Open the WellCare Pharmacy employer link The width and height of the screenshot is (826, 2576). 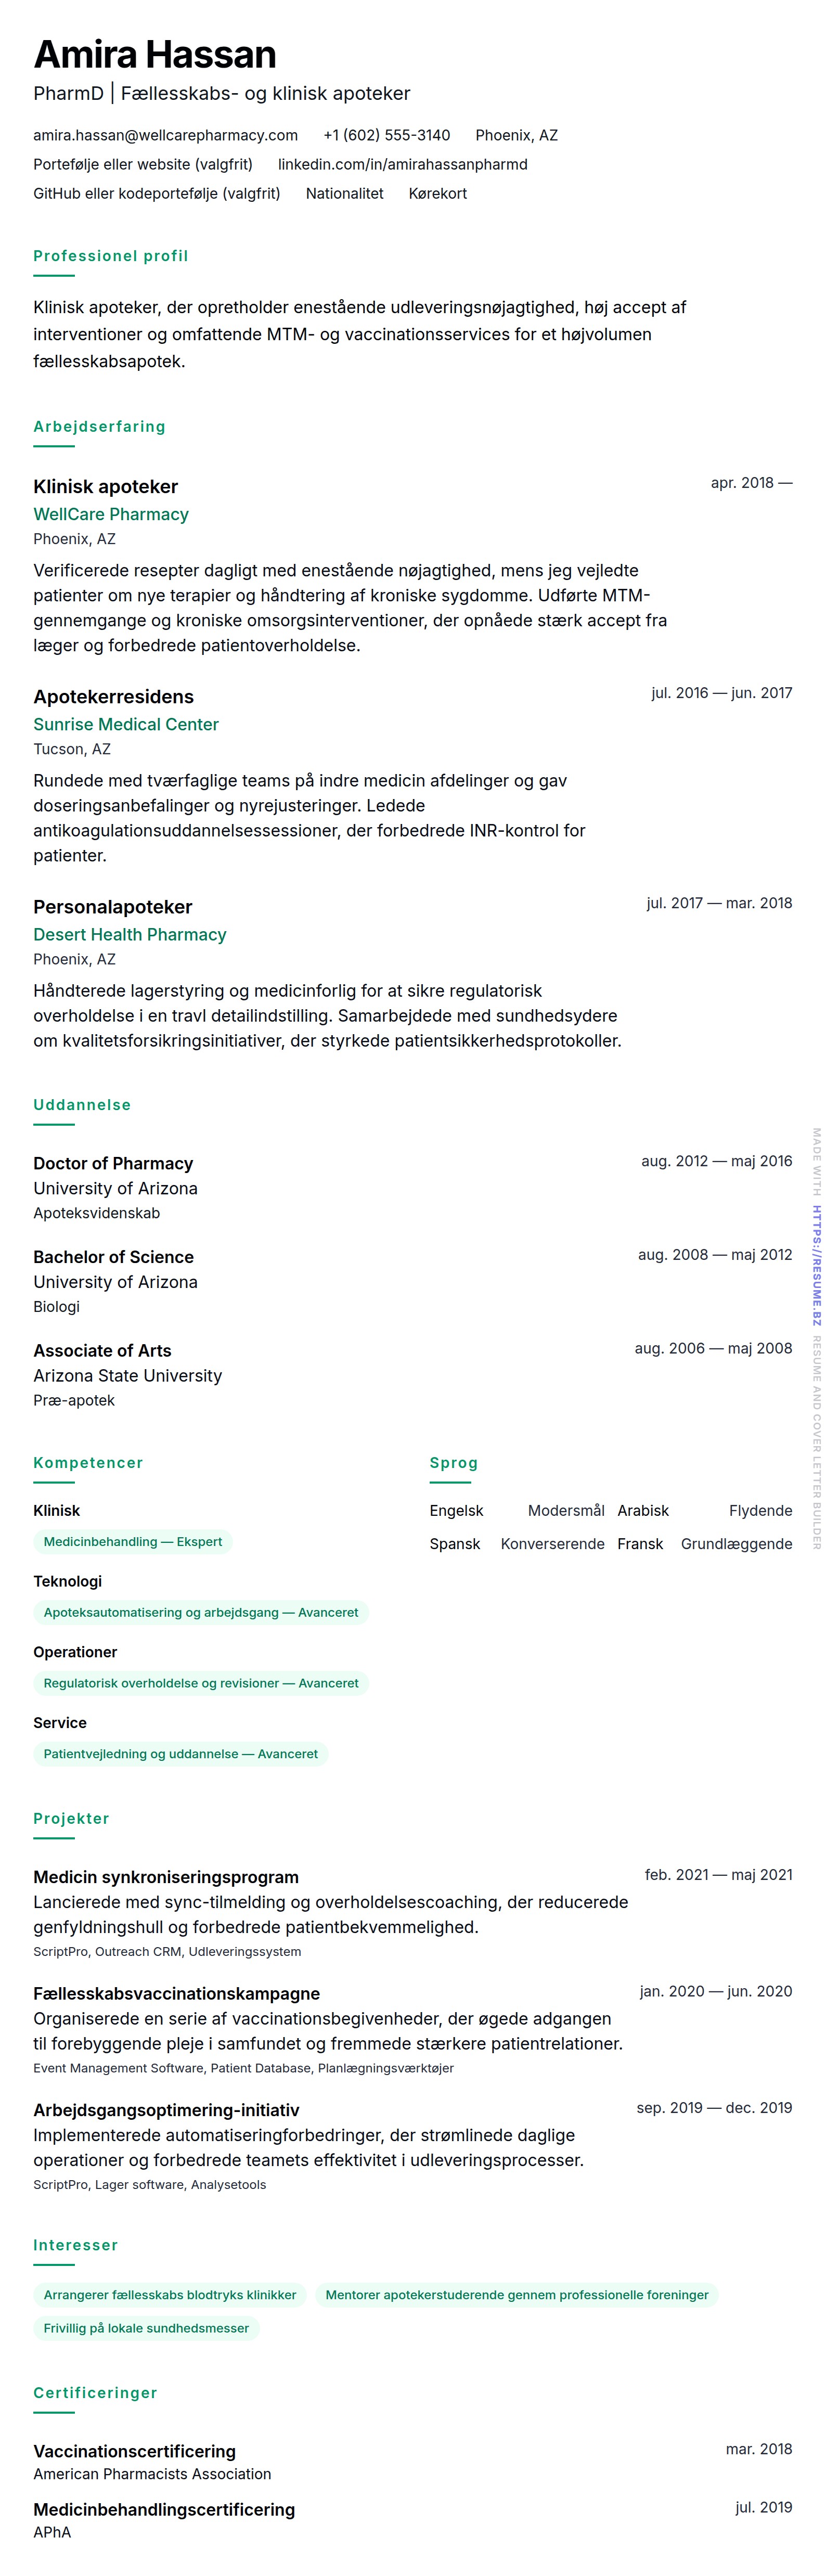tap(111, 514)
